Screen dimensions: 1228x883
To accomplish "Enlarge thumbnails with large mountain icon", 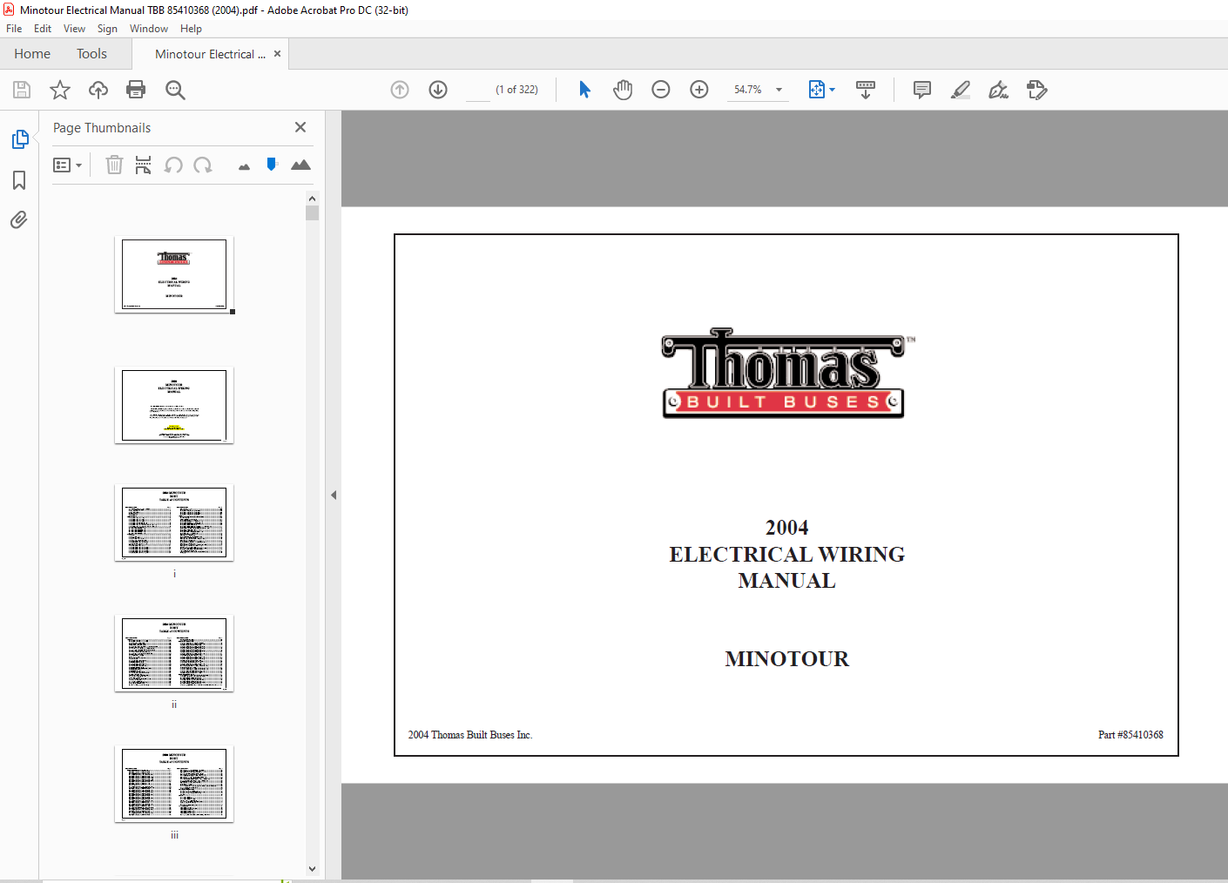I will click(x=300, y=165).
